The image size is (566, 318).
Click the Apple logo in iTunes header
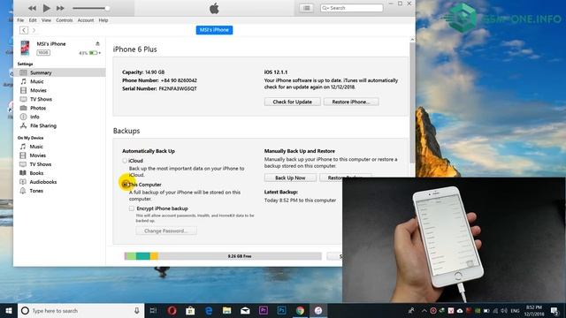tap(214, 8)
